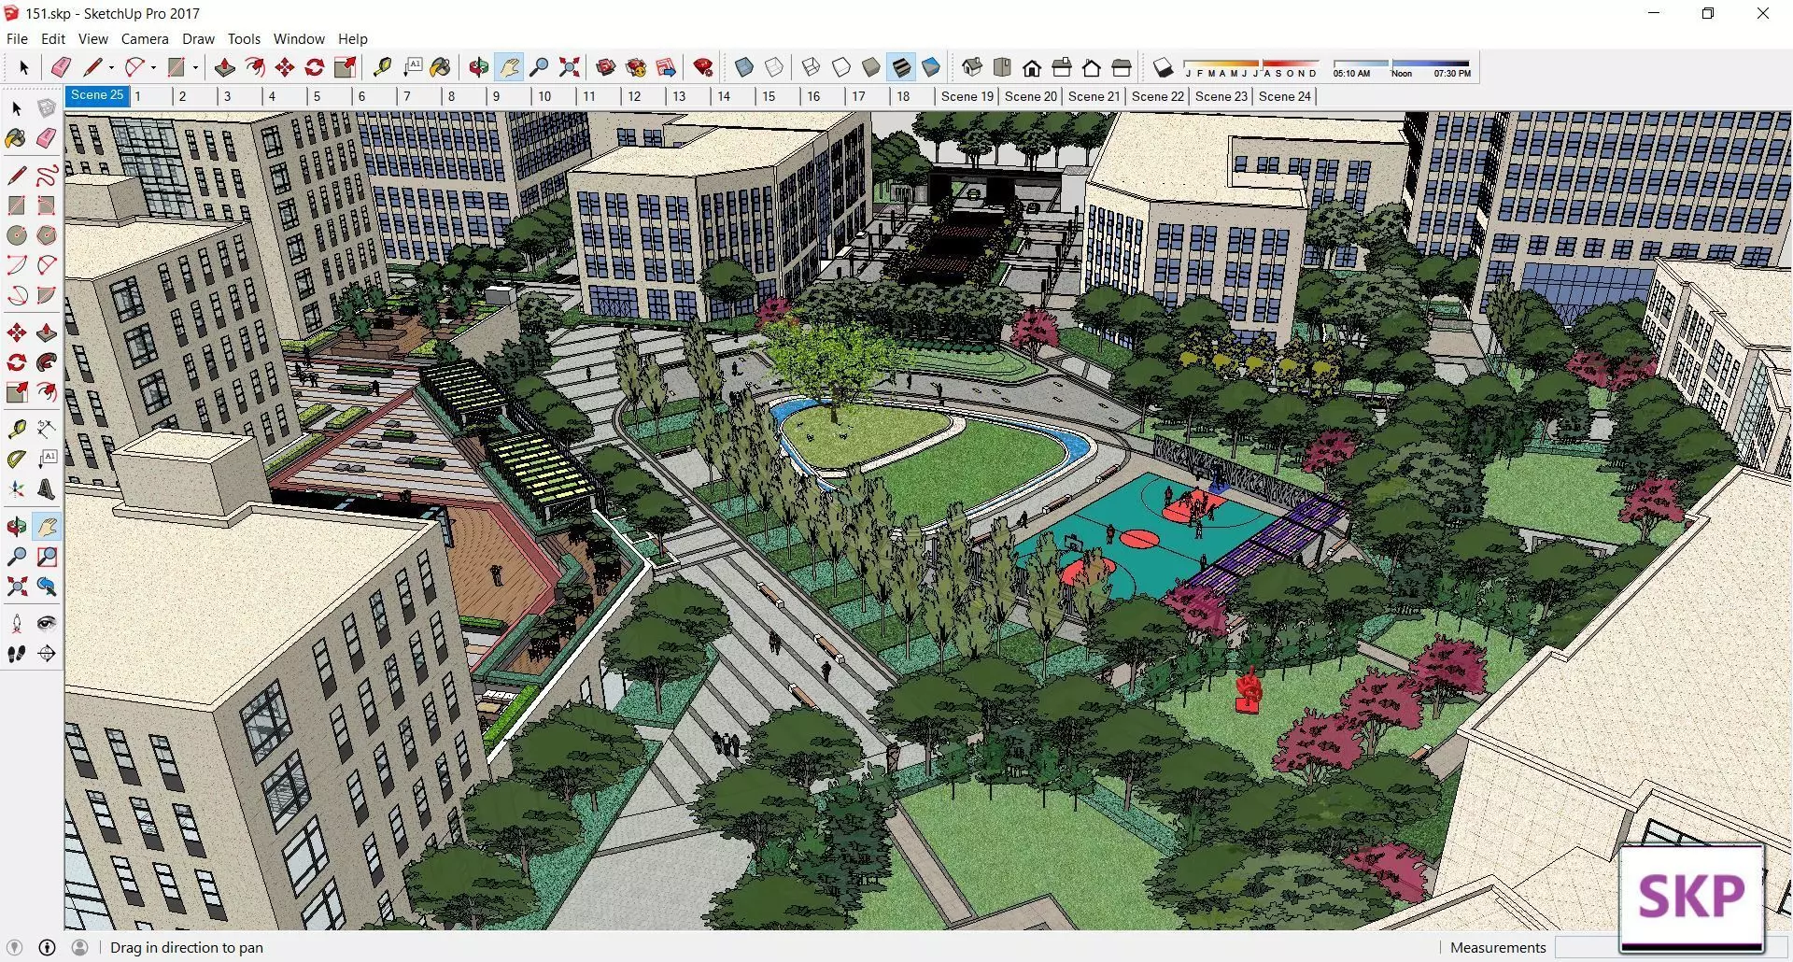Activate the Zoom Window tool

coord(47,557)
